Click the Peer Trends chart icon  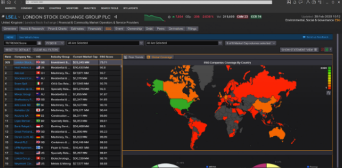pos(126,57)
